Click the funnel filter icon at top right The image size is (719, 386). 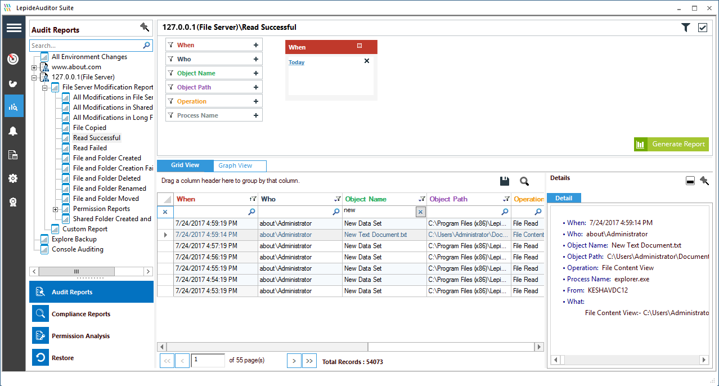[x=686, y=27]
